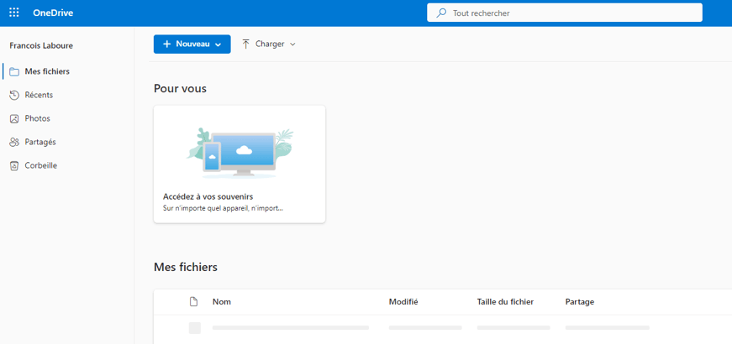Click the Tout rechercher search field
This screenshot has width=732, height=344.
[x=565, y=13]
